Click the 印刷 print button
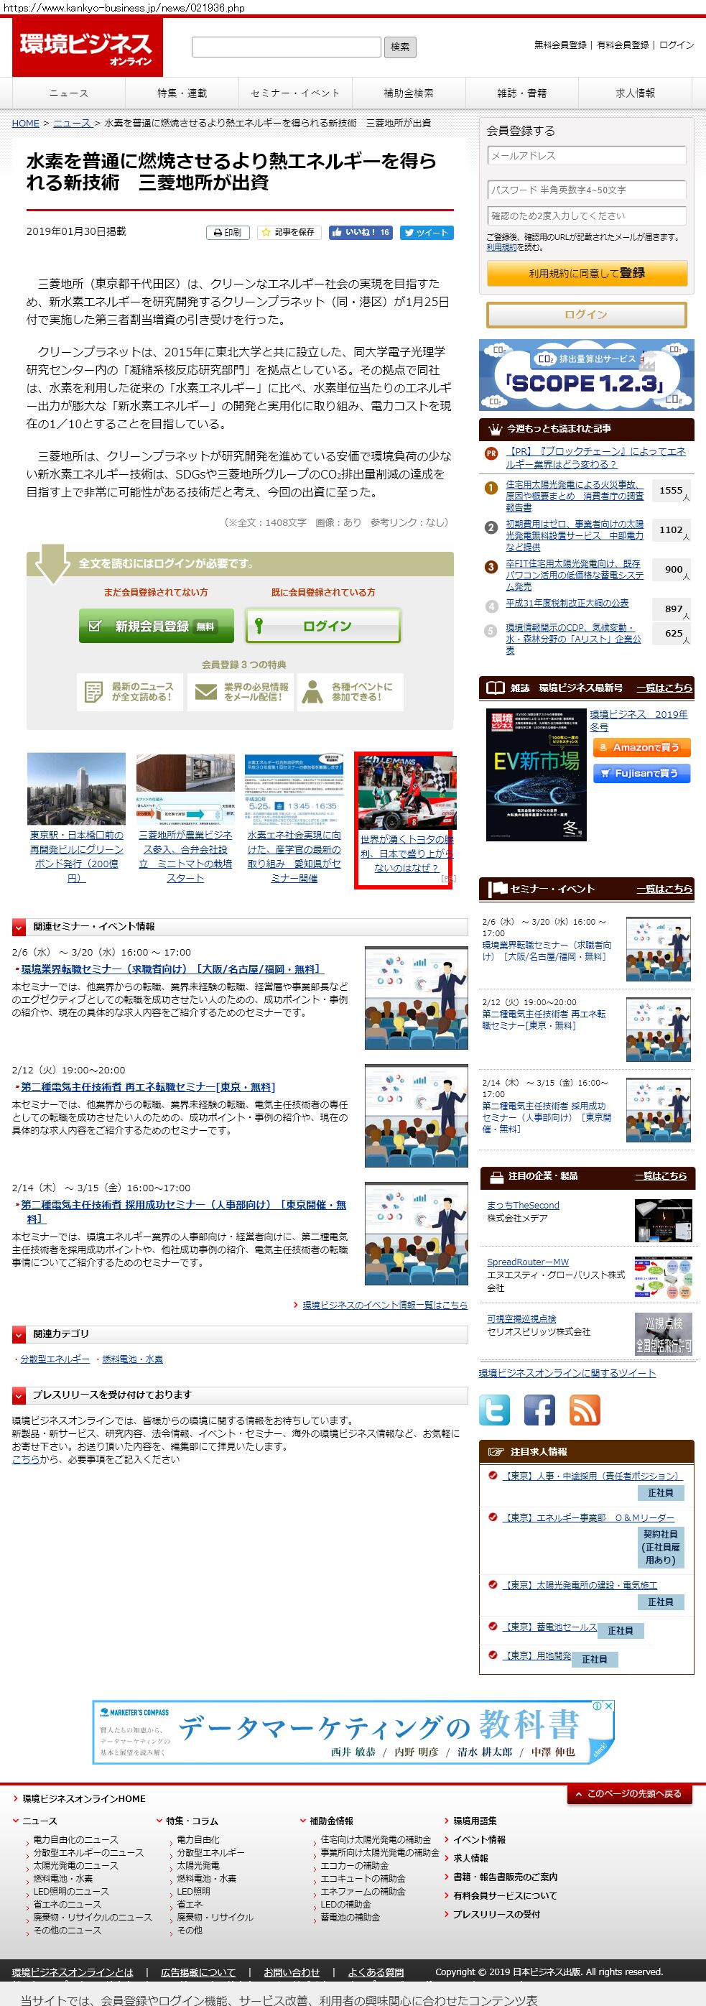This screenshot has height=2006, width=706. click(227, 232)
